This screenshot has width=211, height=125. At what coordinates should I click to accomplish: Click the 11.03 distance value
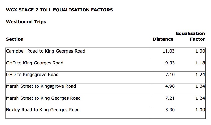click(x=168, y=51)
